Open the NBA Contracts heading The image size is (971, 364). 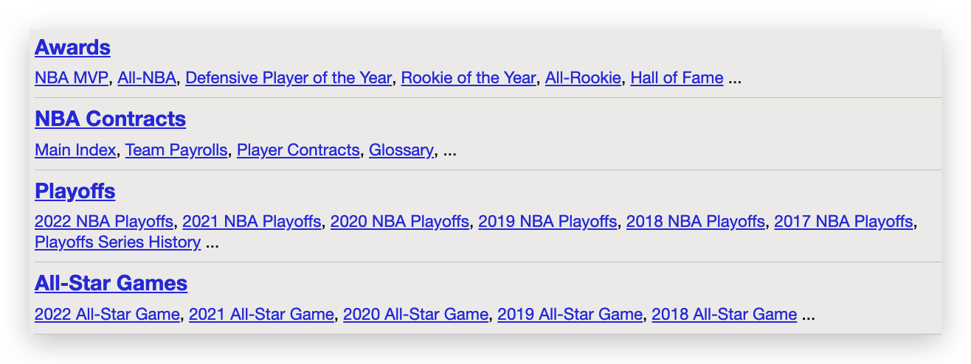110,119
